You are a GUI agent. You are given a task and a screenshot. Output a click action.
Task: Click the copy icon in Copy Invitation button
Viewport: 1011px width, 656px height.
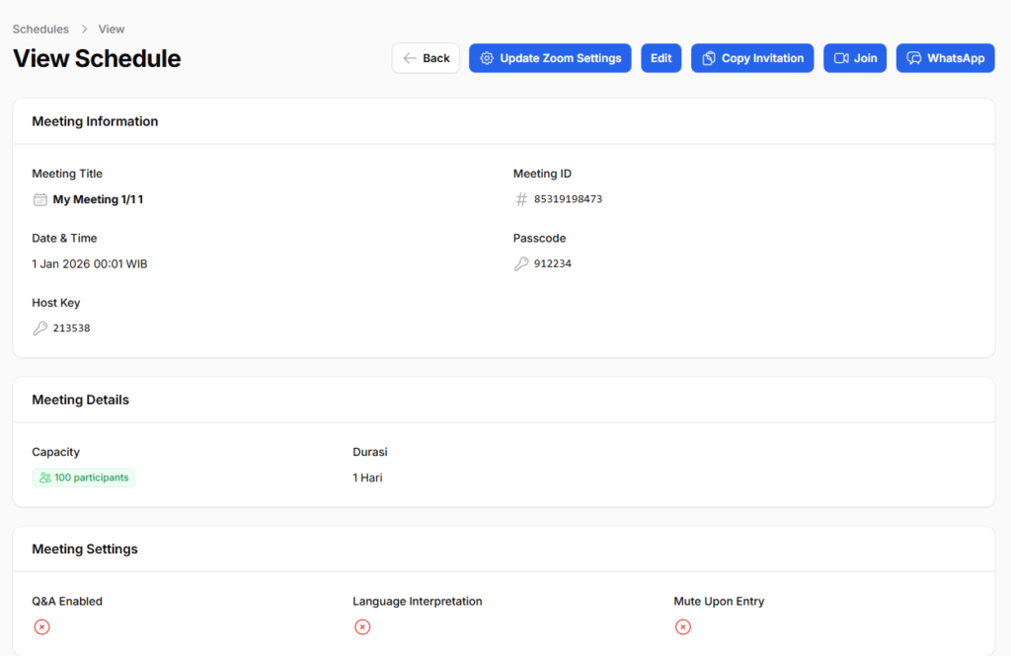(709, 58)
